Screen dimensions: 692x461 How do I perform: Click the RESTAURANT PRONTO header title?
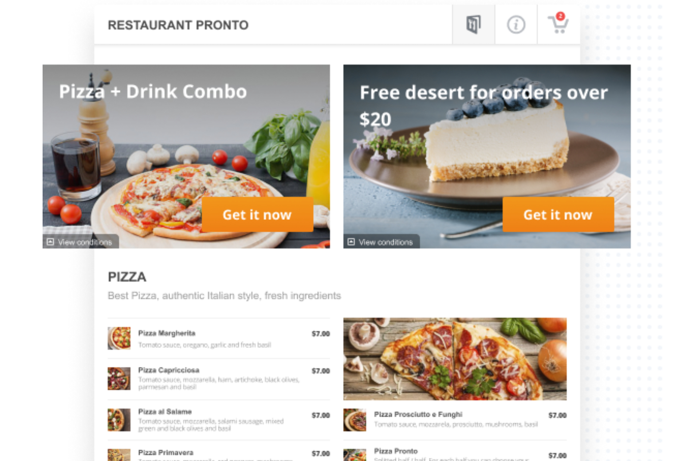pyautogui.click(x=178, y=25)
